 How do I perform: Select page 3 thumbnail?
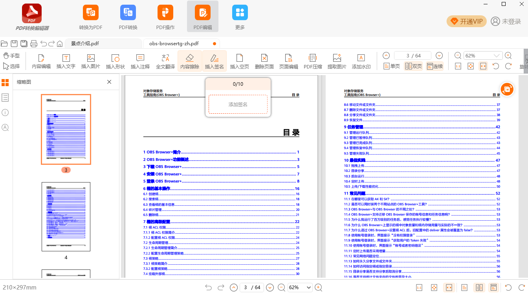coord(66,129)
